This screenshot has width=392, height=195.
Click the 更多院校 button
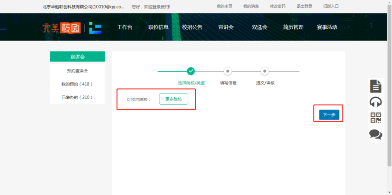click(x=173, y=99)
